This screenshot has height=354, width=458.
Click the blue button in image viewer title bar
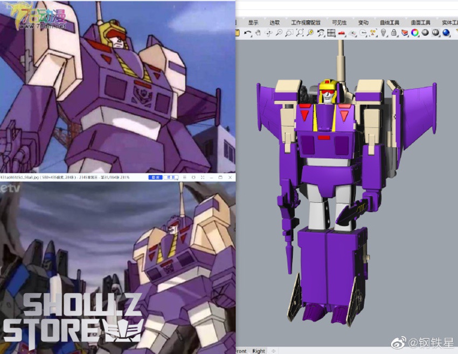point(155,178)
